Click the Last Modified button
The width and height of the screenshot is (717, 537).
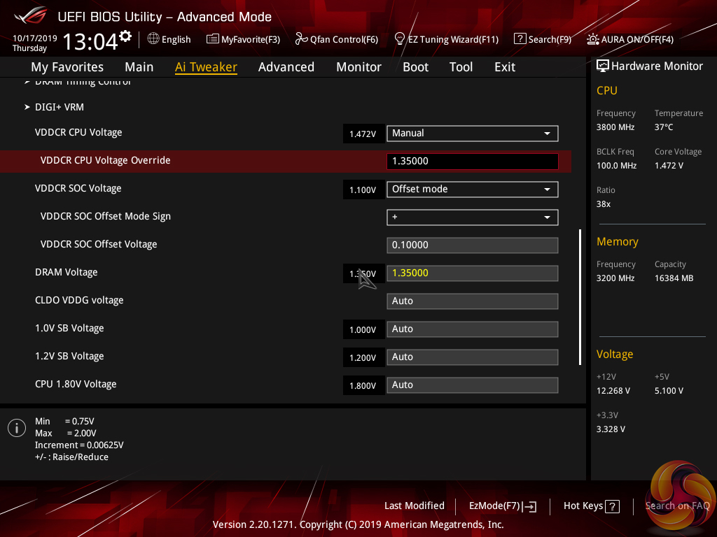pyautogui.click(x=414, y=506)
